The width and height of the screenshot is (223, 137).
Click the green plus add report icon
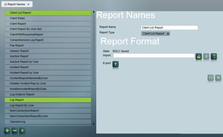coord(7,130)
